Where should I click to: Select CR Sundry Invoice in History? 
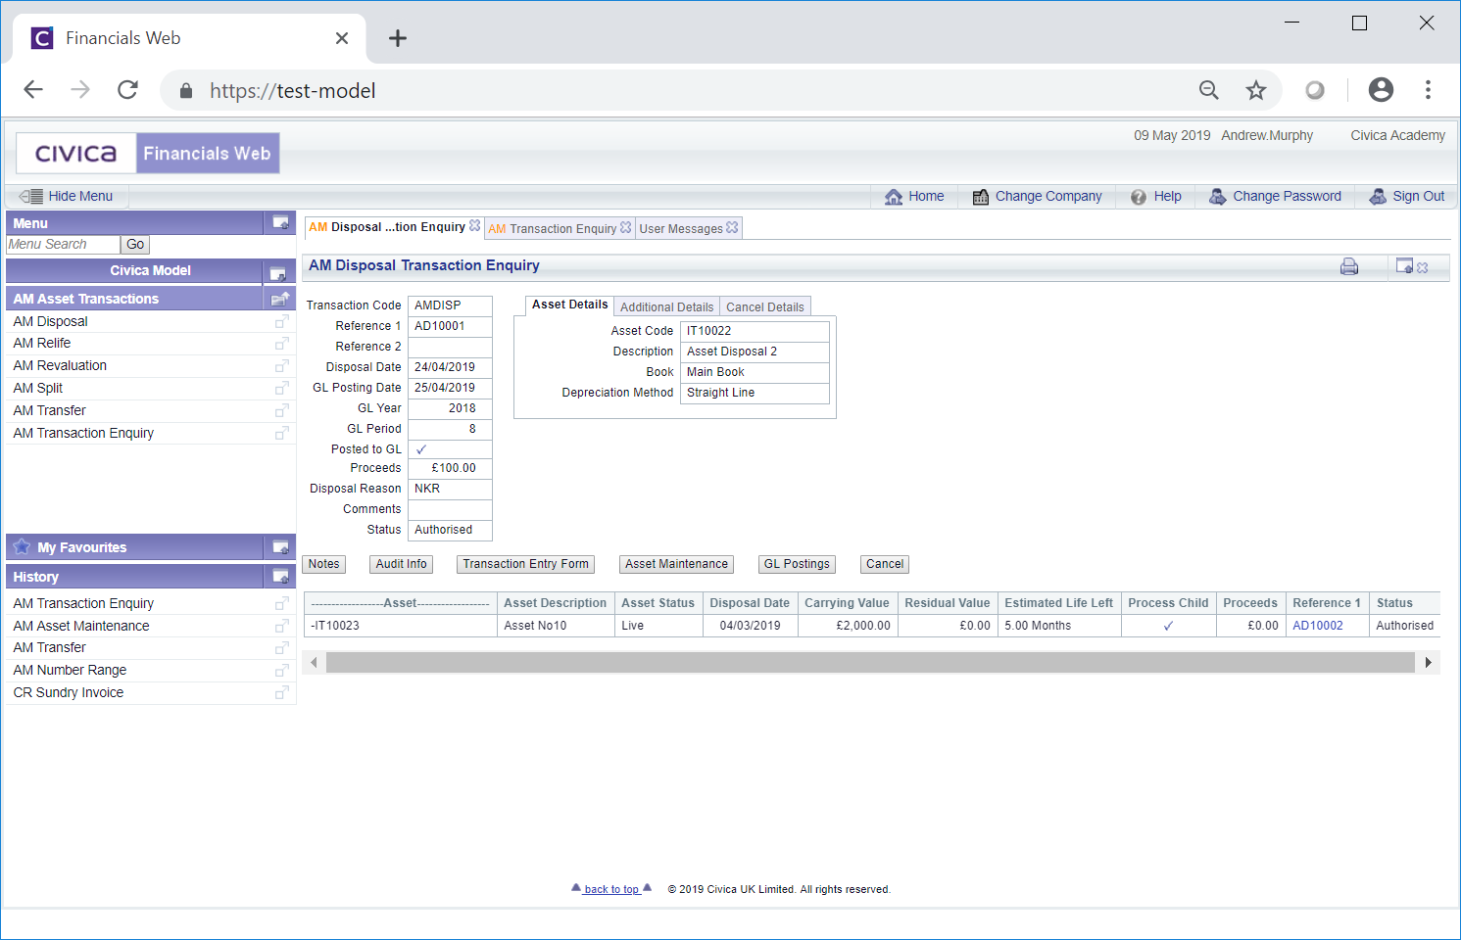[69, 692]
